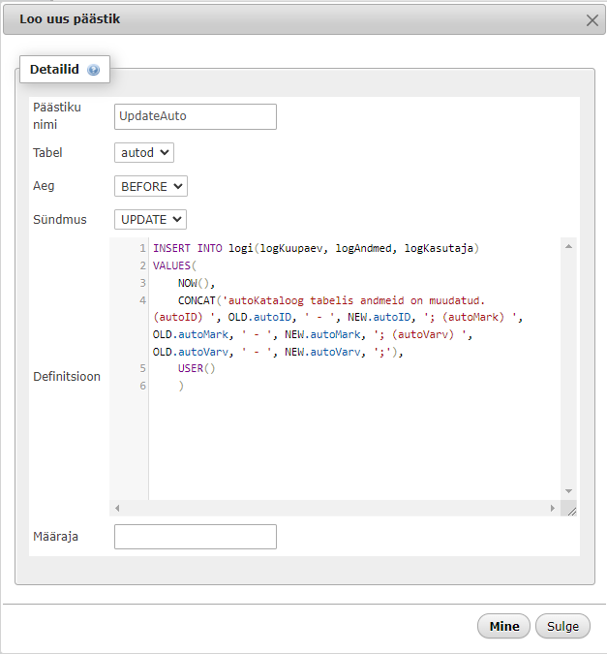This screenshot has height=654, width=607.
Task: Click NEW.autoVarv in the editor
Action: 322,352
